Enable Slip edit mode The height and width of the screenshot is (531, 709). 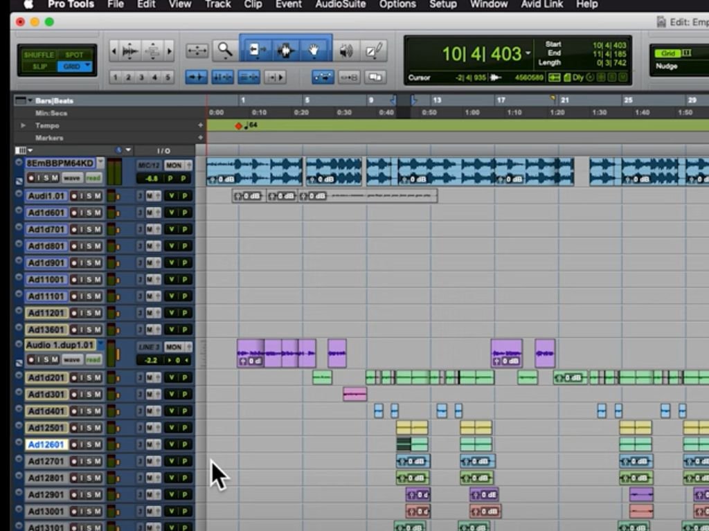tap(39, 66)
